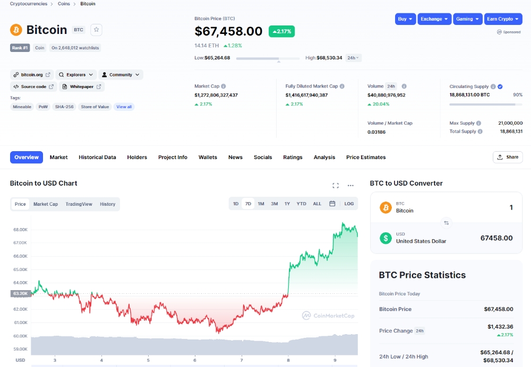Click the Volume info icon
Image resolution: width=531 pixels, height=367 pixels.
click(404, 86)
